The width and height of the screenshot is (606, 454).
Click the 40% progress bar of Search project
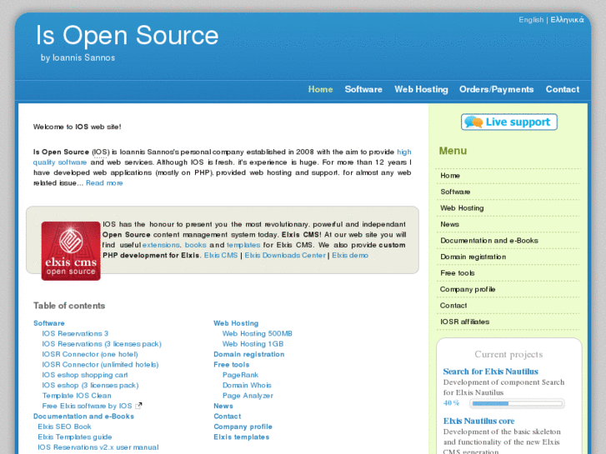(517, 403)
